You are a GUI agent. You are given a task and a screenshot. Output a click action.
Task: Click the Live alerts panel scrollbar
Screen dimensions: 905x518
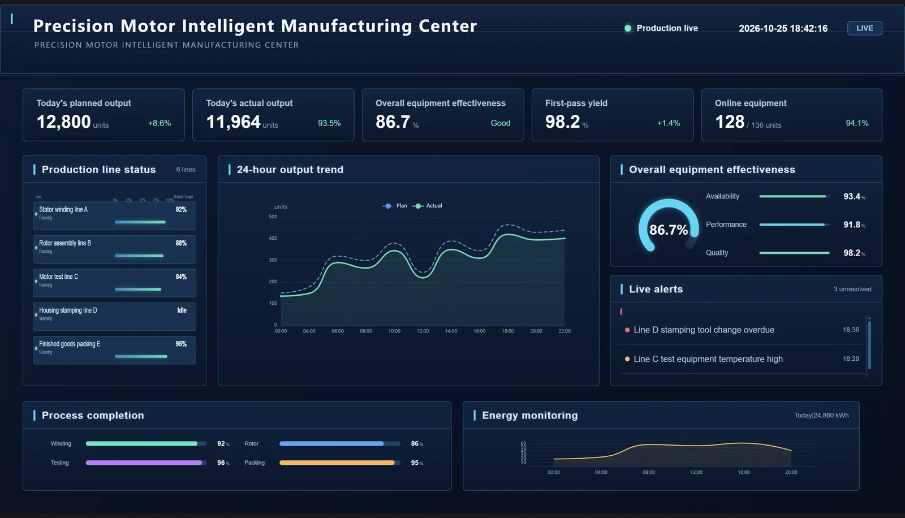(x=869, y=345)
